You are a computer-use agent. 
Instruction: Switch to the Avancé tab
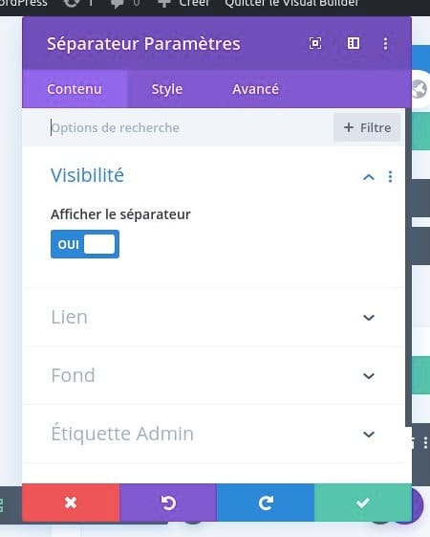click(256, 89)
